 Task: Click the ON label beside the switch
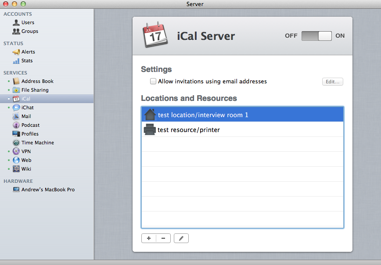(340, 36)
